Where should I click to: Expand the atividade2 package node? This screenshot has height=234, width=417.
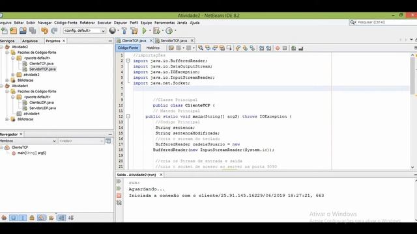(13, 75)
